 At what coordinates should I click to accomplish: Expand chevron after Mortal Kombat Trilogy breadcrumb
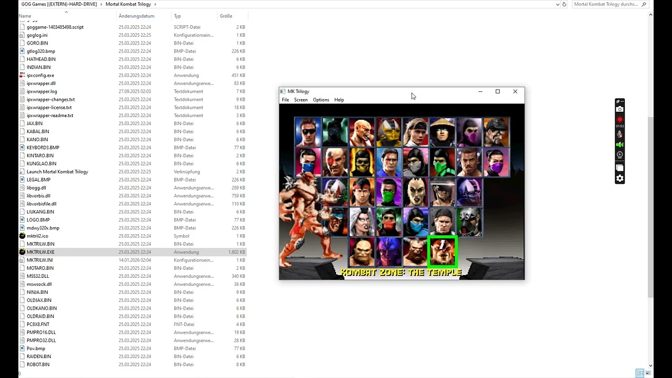155,4
